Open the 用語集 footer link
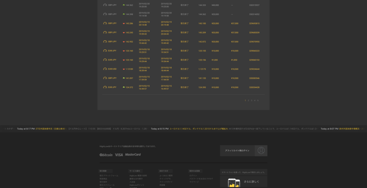This screenshot has width=367, height=188. [162, 185]
